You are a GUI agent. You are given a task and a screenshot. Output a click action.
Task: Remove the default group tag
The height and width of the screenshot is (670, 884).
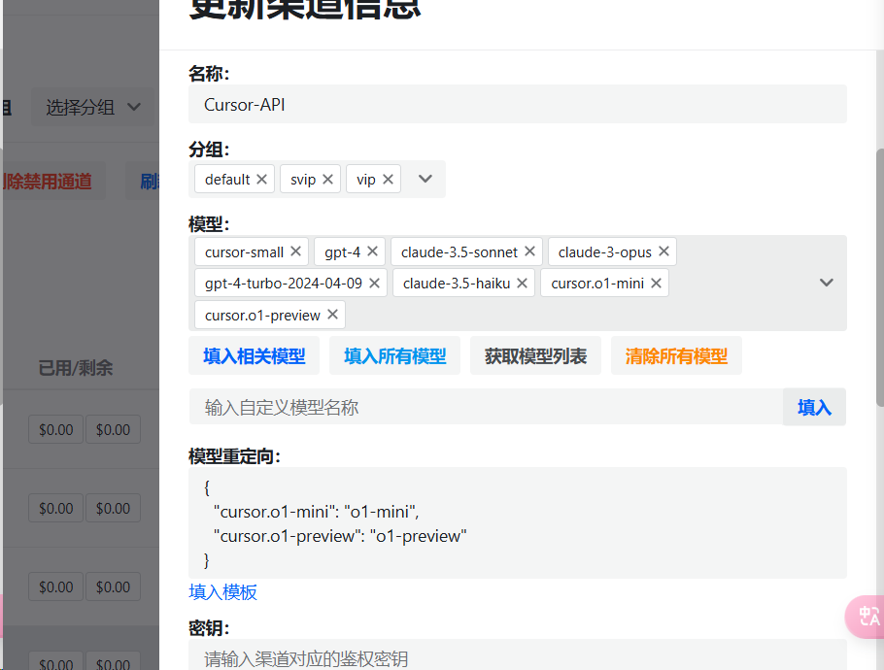tap(261, 180)
